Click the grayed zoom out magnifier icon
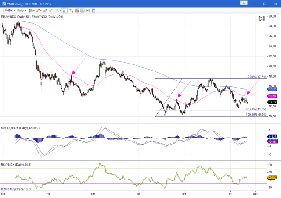The width and height of the screenshot is (281, 198). [50, 11]
